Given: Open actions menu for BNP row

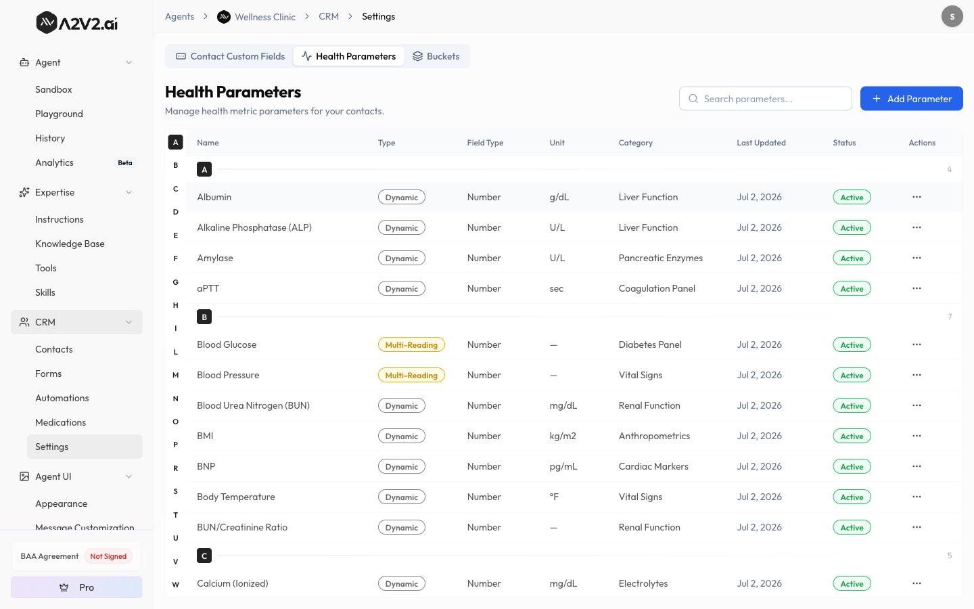Looking at the screenshot, I should [x=917, y=466].
